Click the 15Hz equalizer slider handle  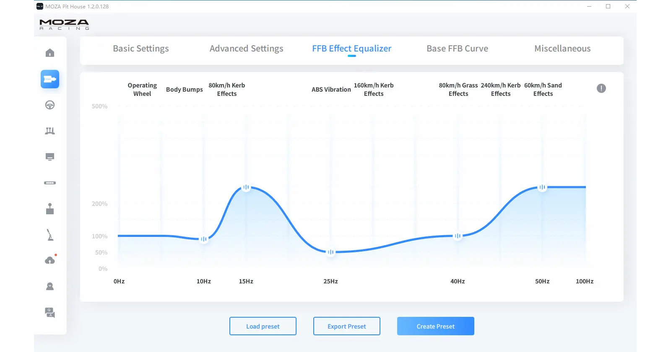coord(246,188)
